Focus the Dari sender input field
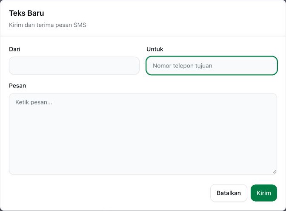The image size is (286, 211). click(x=74, y=66)
